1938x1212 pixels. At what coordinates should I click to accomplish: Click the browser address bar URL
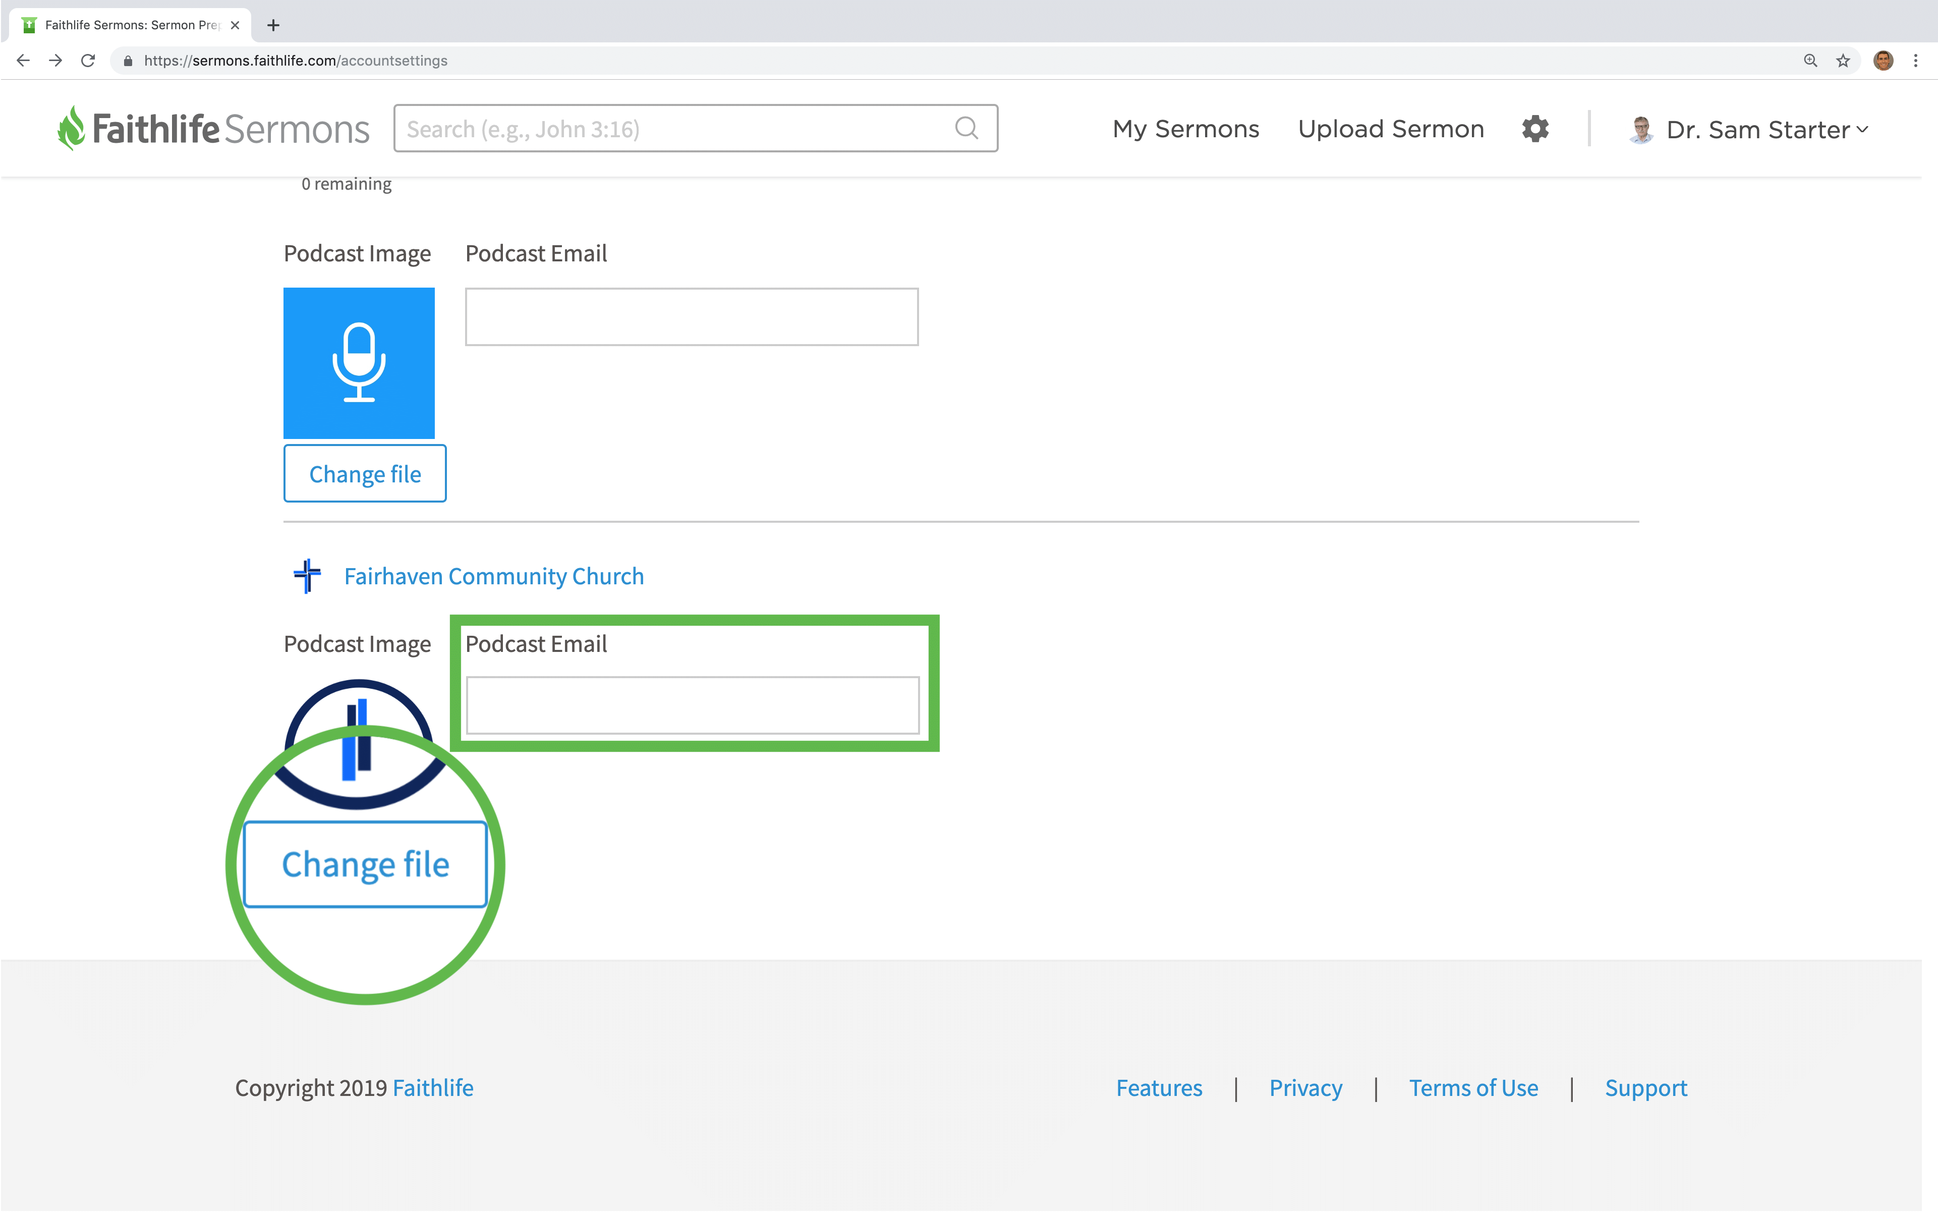pos(296,61)
